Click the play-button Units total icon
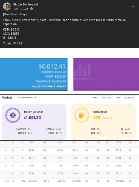Screen dimensions: 139x187 point(82,115)
